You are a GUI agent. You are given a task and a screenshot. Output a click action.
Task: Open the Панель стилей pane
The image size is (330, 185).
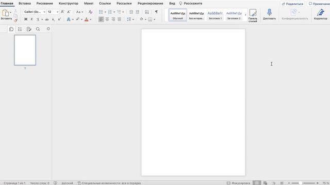(x=253, y=15)
